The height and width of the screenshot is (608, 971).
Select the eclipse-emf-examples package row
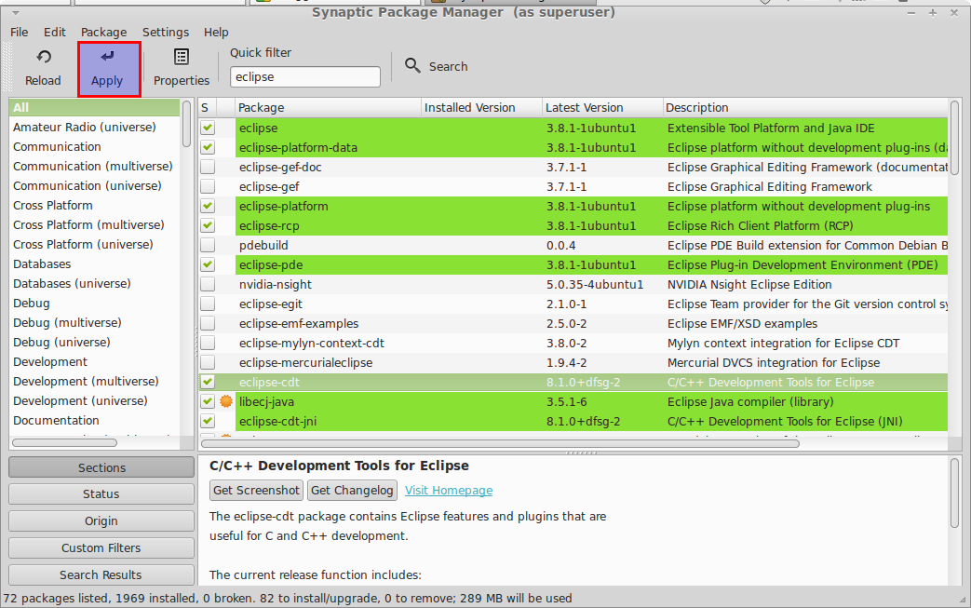coord(573,323)
